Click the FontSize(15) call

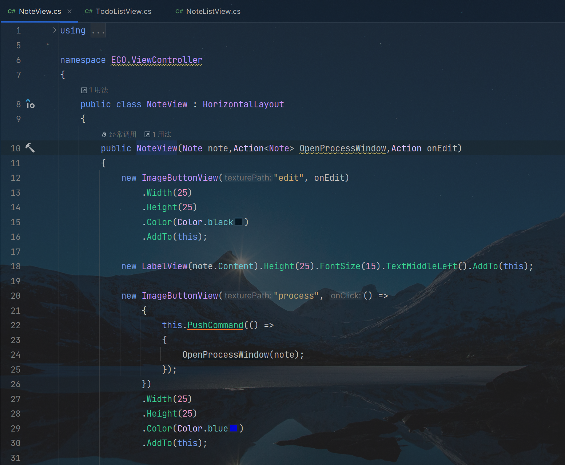(x=350, y=266)
